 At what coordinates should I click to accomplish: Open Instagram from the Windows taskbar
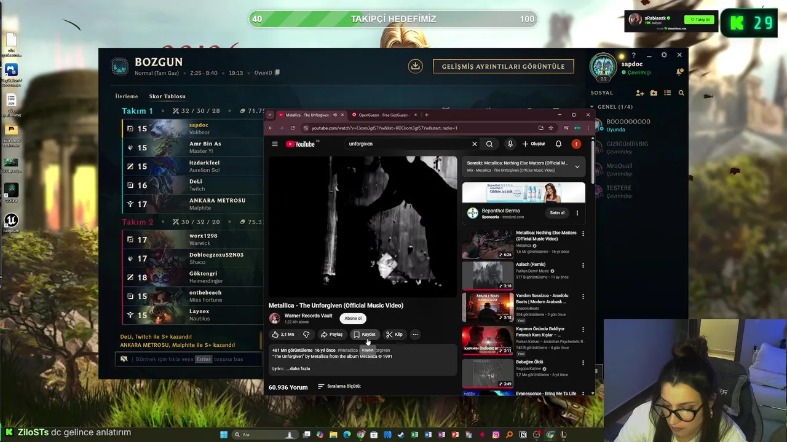point(496,435)
